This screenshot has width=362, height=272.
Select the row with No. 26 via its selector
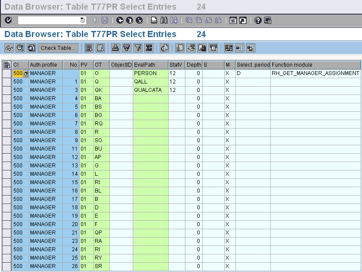click(x=7, y=266)
